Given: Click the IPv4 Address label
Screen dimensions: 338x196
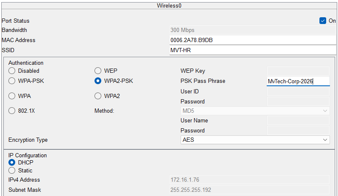Looking at the screenshot, I should pyautogui.click(x=24, y=180).
